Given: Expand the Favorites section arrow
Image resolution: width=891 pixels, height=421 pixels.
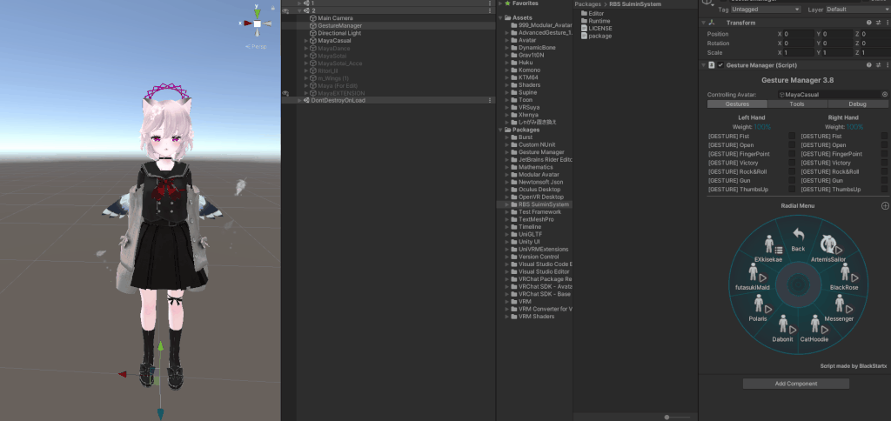Looking at the screenshot, I should pos(500,3).
